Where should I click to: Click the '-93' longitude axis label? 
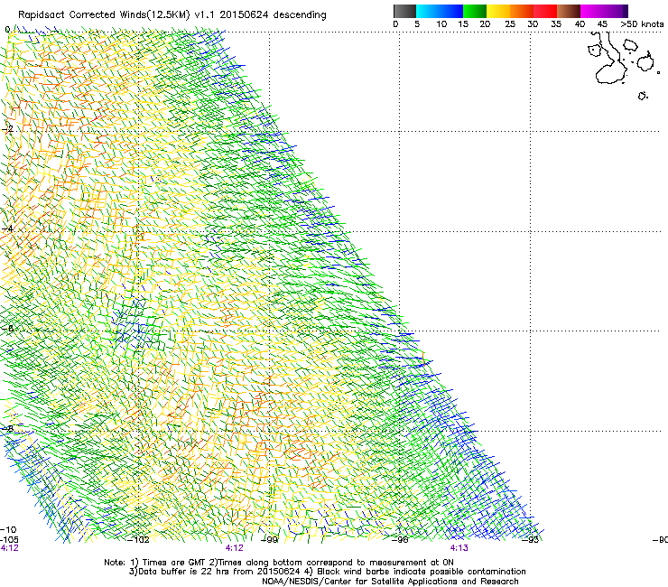[531, 540]
